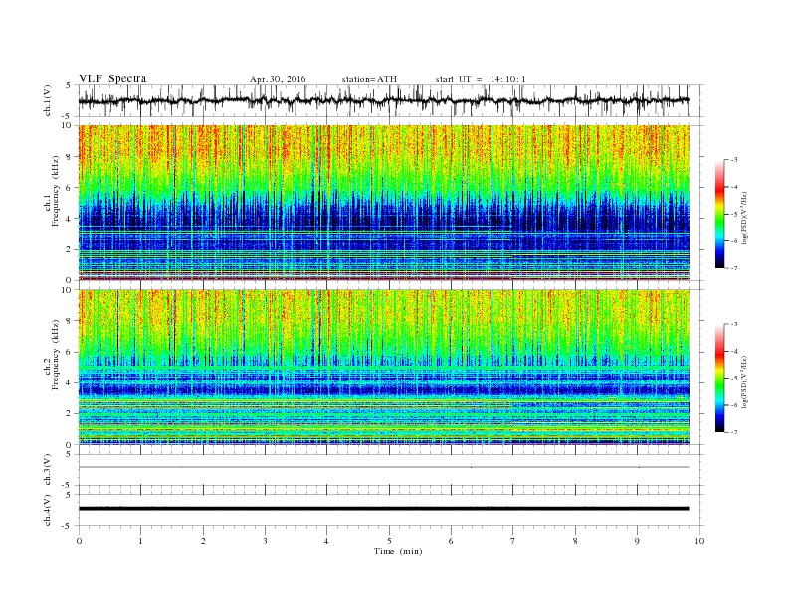
Task: Click the 'ch.3(V)' axis label
Action: [48, 470]
